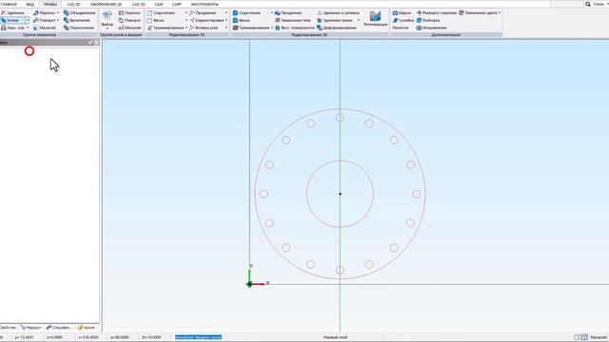Select the Зерк. отр. mirror tool
The height and width of the screenshot is (342, 609).
(x=12, y=28)
